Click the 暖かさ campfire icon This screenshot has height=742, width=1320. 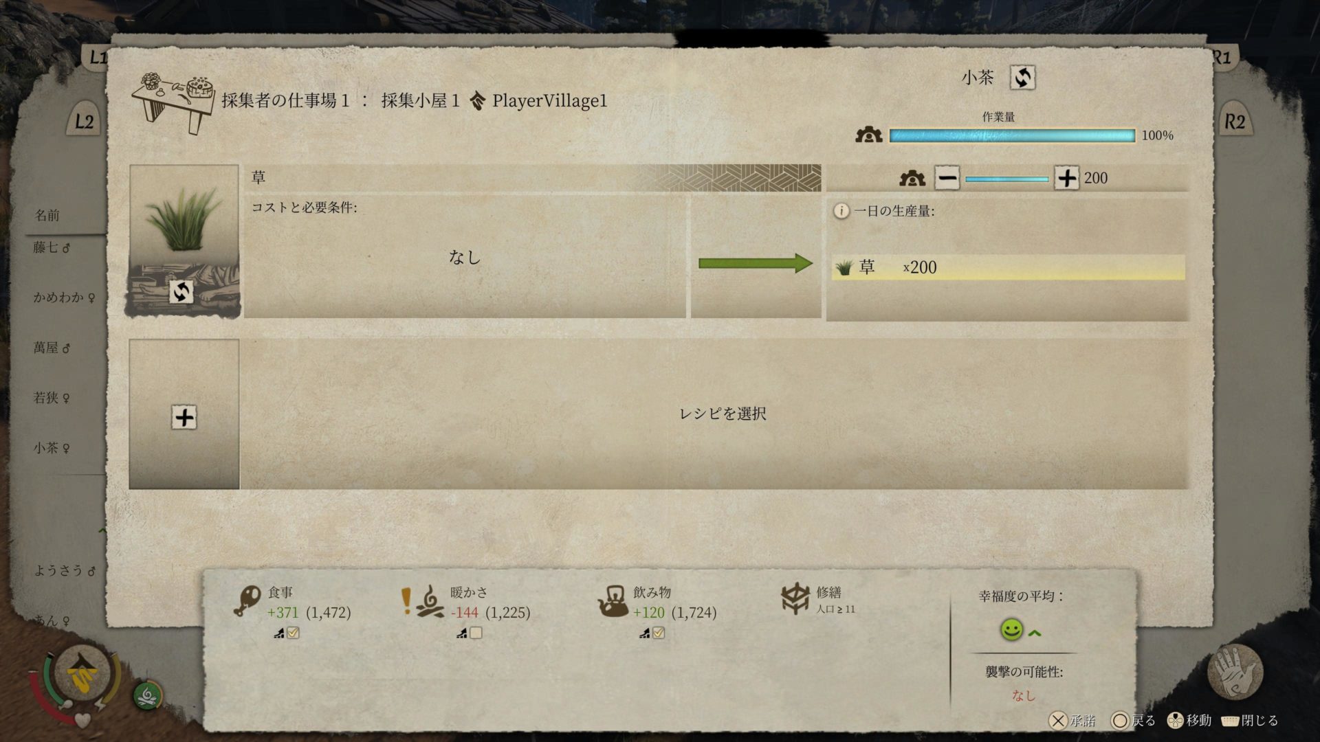tap(430, 602)
